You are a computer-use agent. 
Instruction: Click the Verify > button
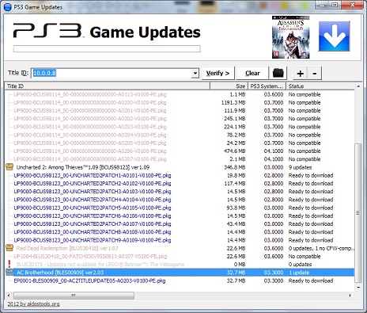[x=218, y=73]
